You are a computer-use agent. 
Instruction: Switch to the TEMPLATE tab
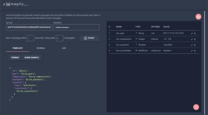17,48
